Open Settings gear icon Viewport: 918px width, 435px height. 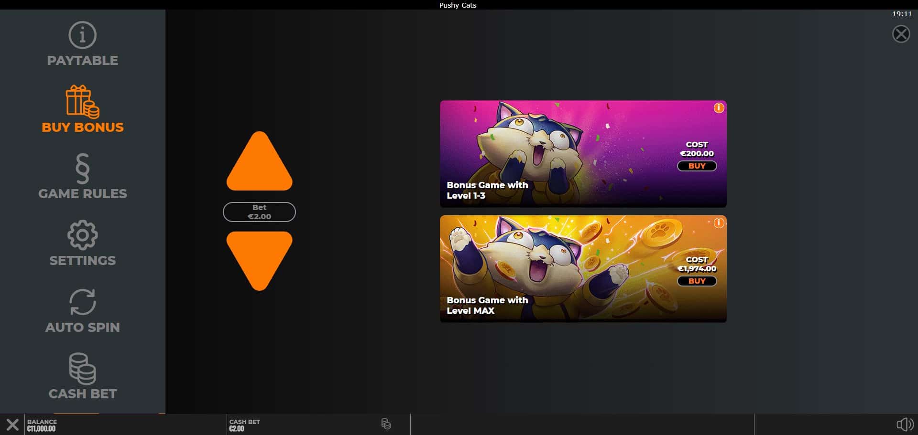[82, 235]
